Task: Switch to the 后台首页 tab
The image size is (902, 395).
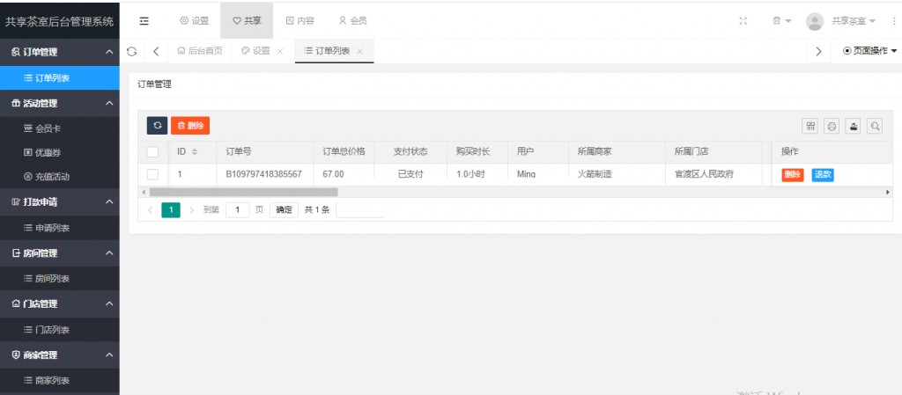Action: (x=200, y=51)
